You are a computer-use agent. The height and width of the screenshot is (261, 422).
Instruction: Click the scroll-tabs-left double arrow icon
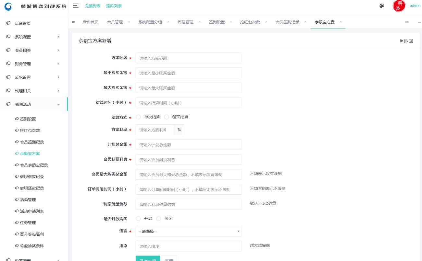tap(73, 22)
